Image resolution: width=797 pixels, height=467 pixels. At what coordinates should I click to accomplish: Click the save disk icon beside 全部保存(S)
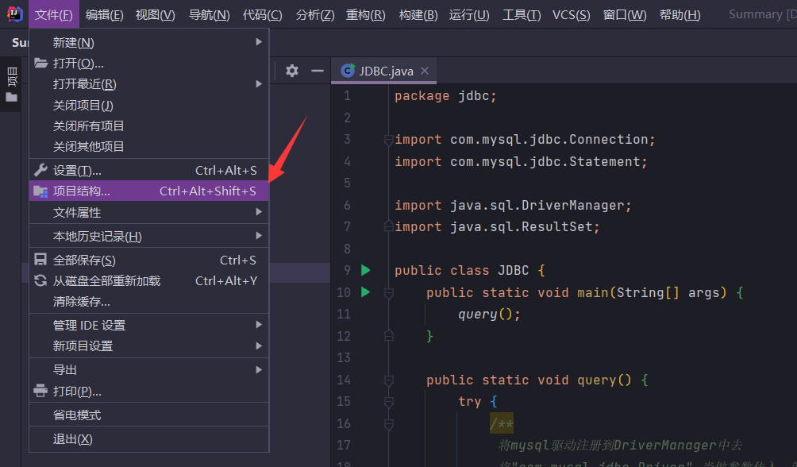[40, 260]
